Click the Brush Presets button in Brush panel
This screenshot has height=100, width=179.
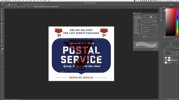138,15
